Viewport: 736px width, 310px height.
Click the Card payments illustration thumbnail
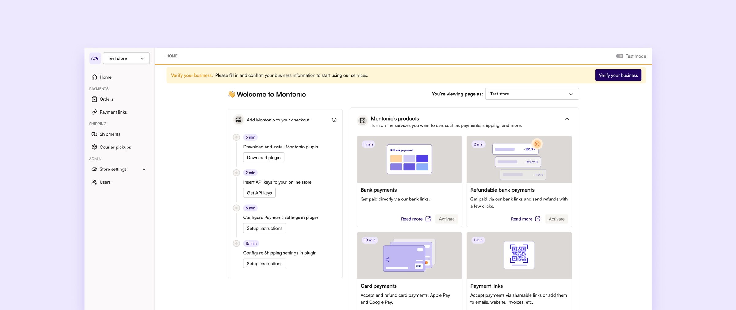pos(409,255)
